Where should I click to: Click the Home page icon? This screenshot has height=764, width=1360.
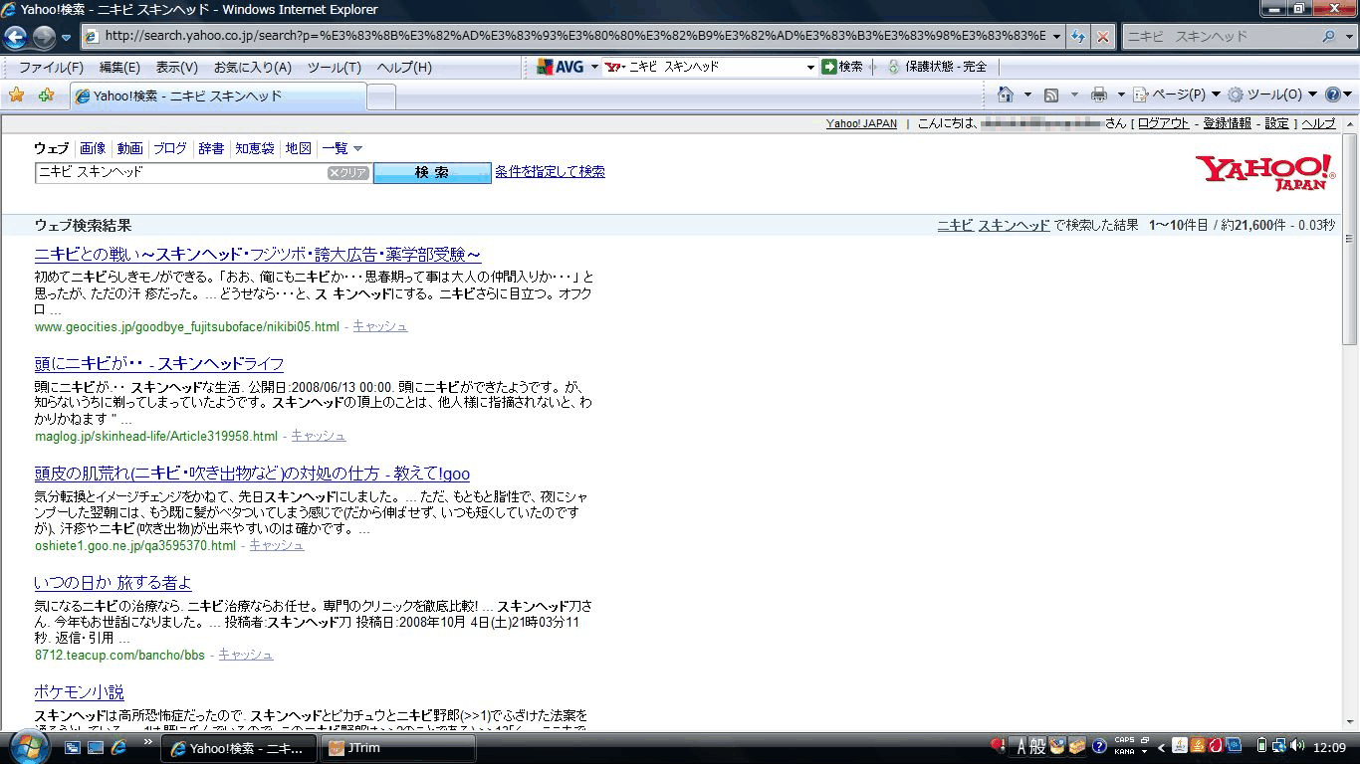(x=1006, y=95)
